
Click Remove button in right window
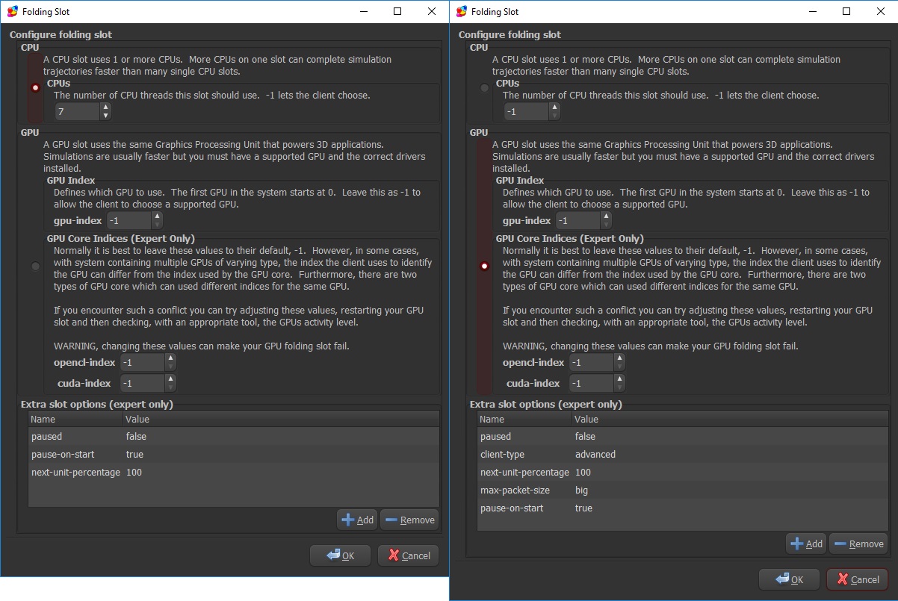pyautogui.click(x=858, y=544)
